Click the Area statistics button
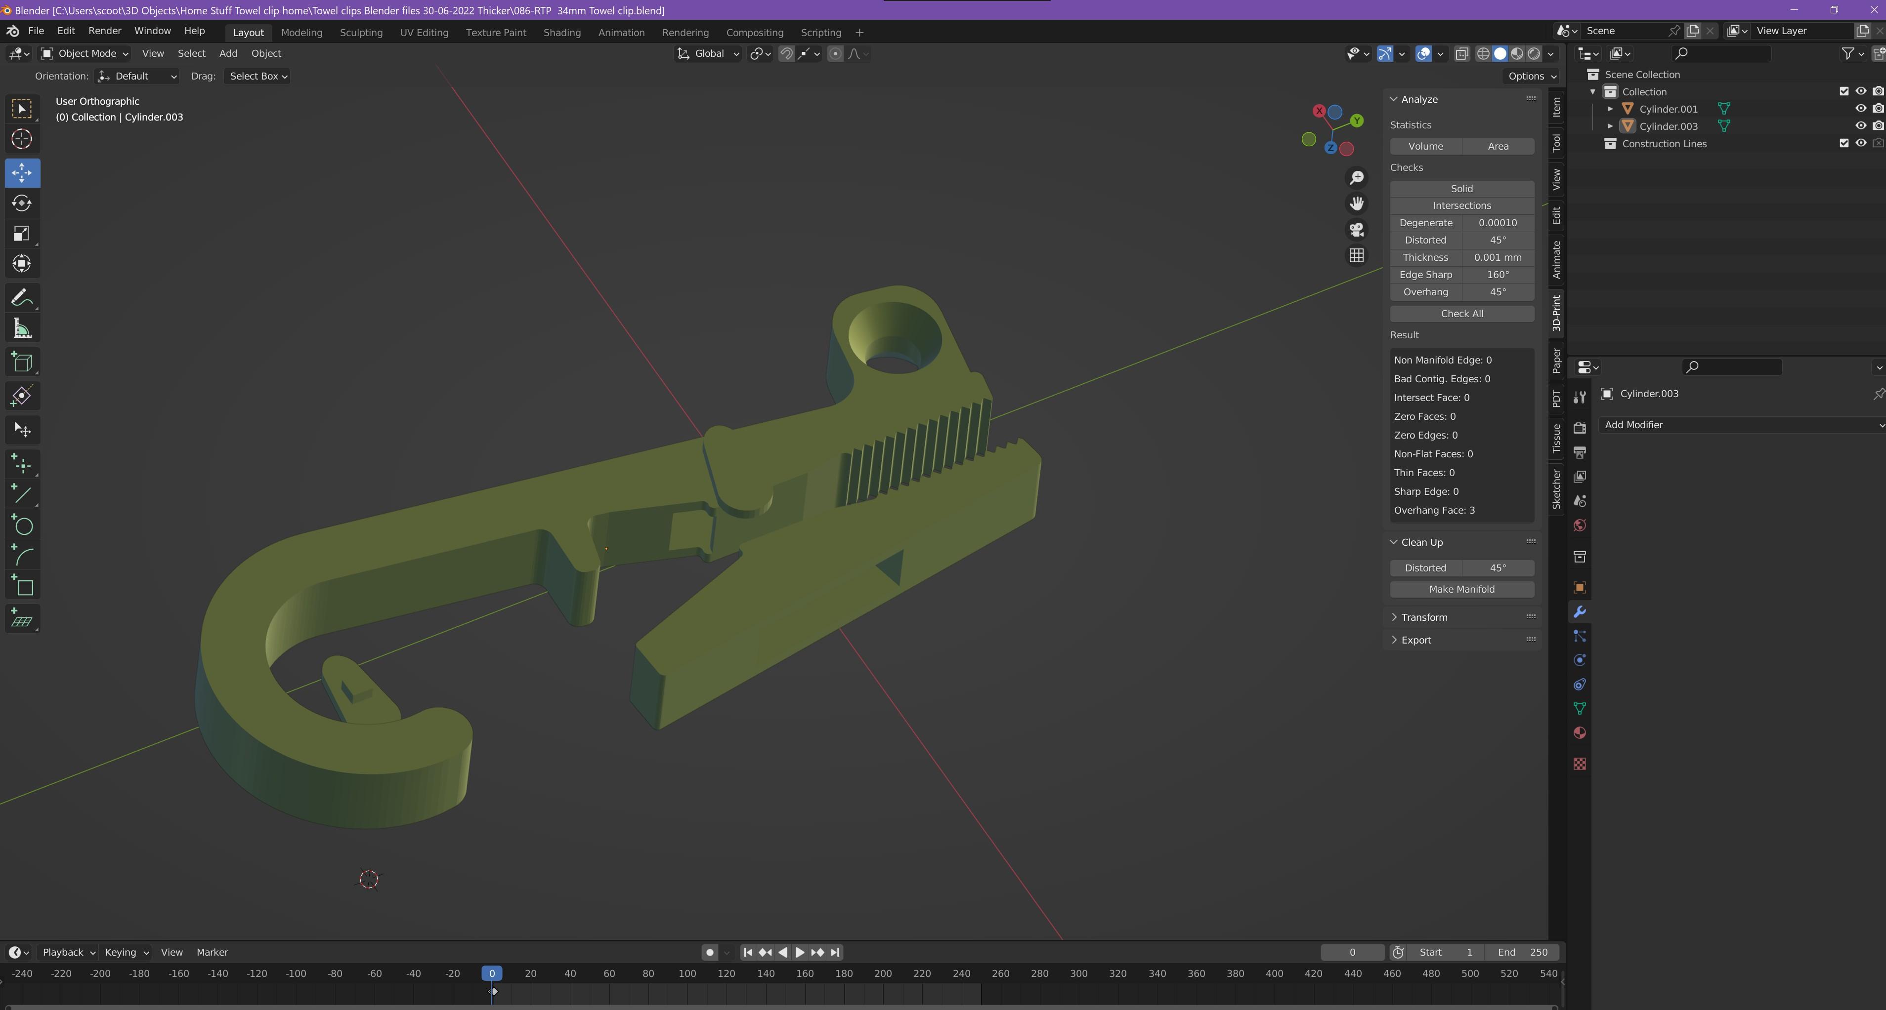The width and height of the screenshot is (1886, 1010). coord(1498,146)
